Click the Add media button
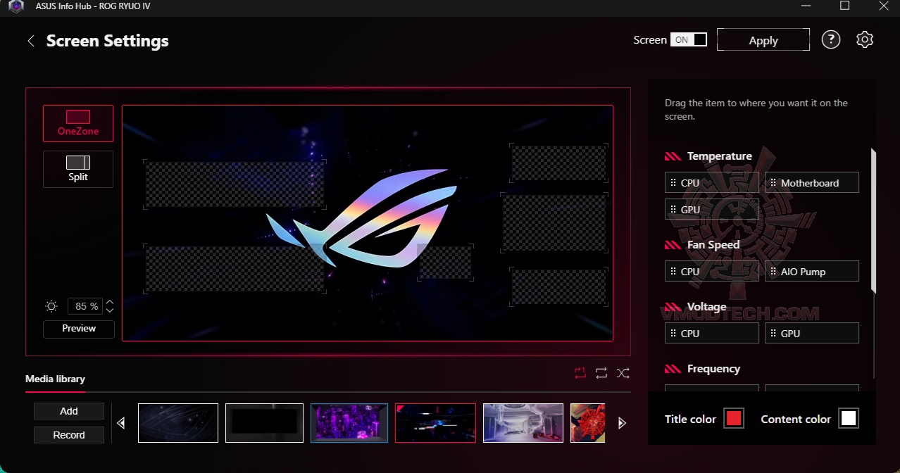Image resolution: width=900 pixels, height=473 pixels. pos(69,411)
